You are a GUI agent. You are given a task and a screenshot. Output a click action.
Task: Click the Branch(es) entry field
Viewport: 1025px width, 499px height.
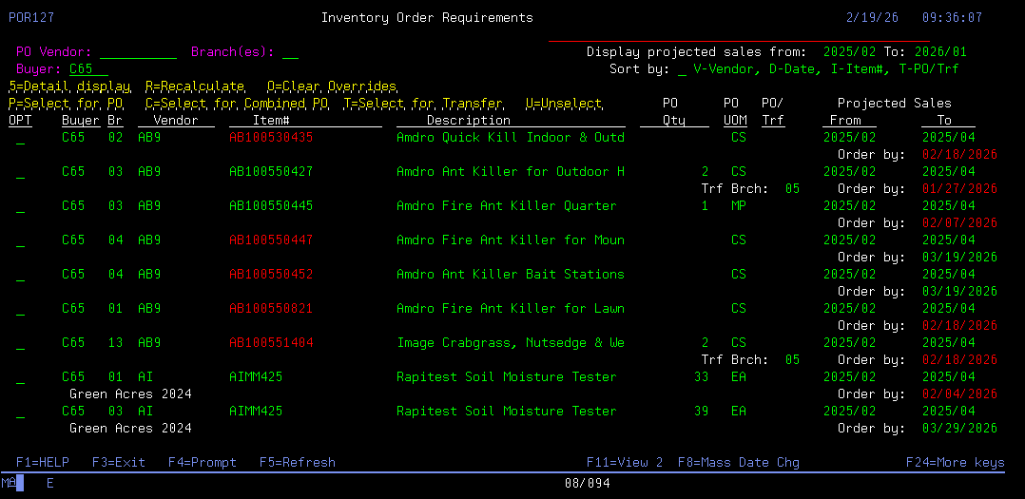tap(290, 52)
